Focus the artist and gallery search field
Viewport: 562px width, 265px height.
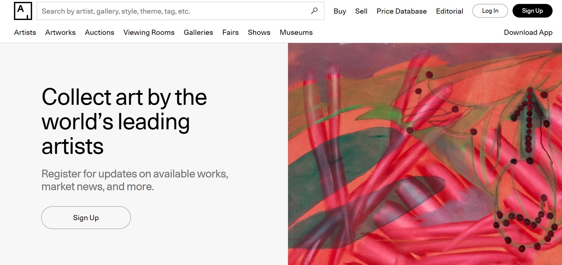pos(180,11)
